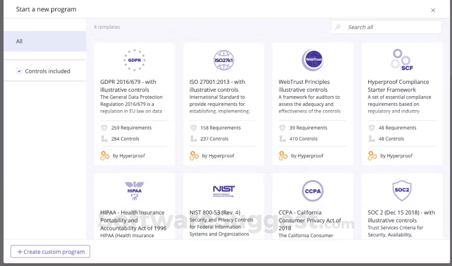Uncheck the Controls included checkbox
The height and width of the screenshot is (266, 452).
(x=19, y=71)
